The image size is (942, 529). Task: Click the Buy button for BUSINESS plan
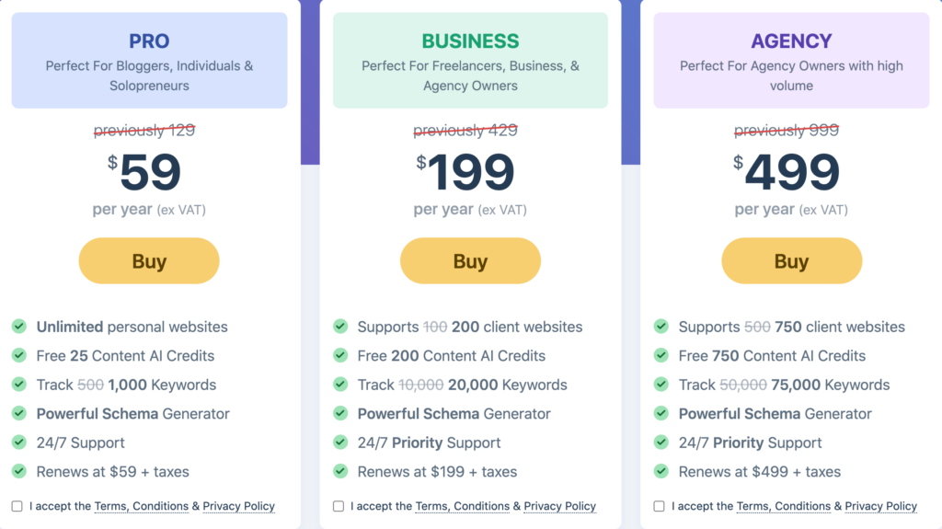[470, 261]
